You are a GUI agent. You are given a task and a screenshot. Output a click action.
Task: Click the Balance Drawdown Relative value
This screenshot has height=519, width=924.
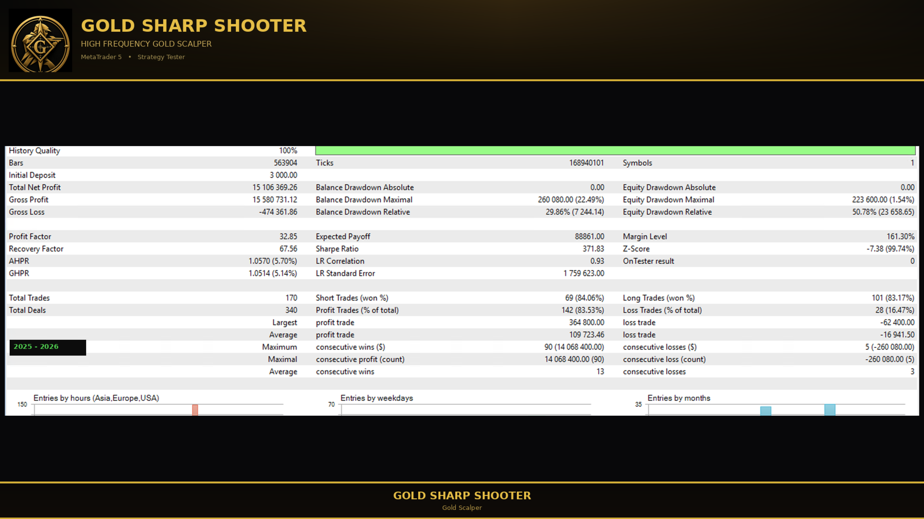point(575,212)
